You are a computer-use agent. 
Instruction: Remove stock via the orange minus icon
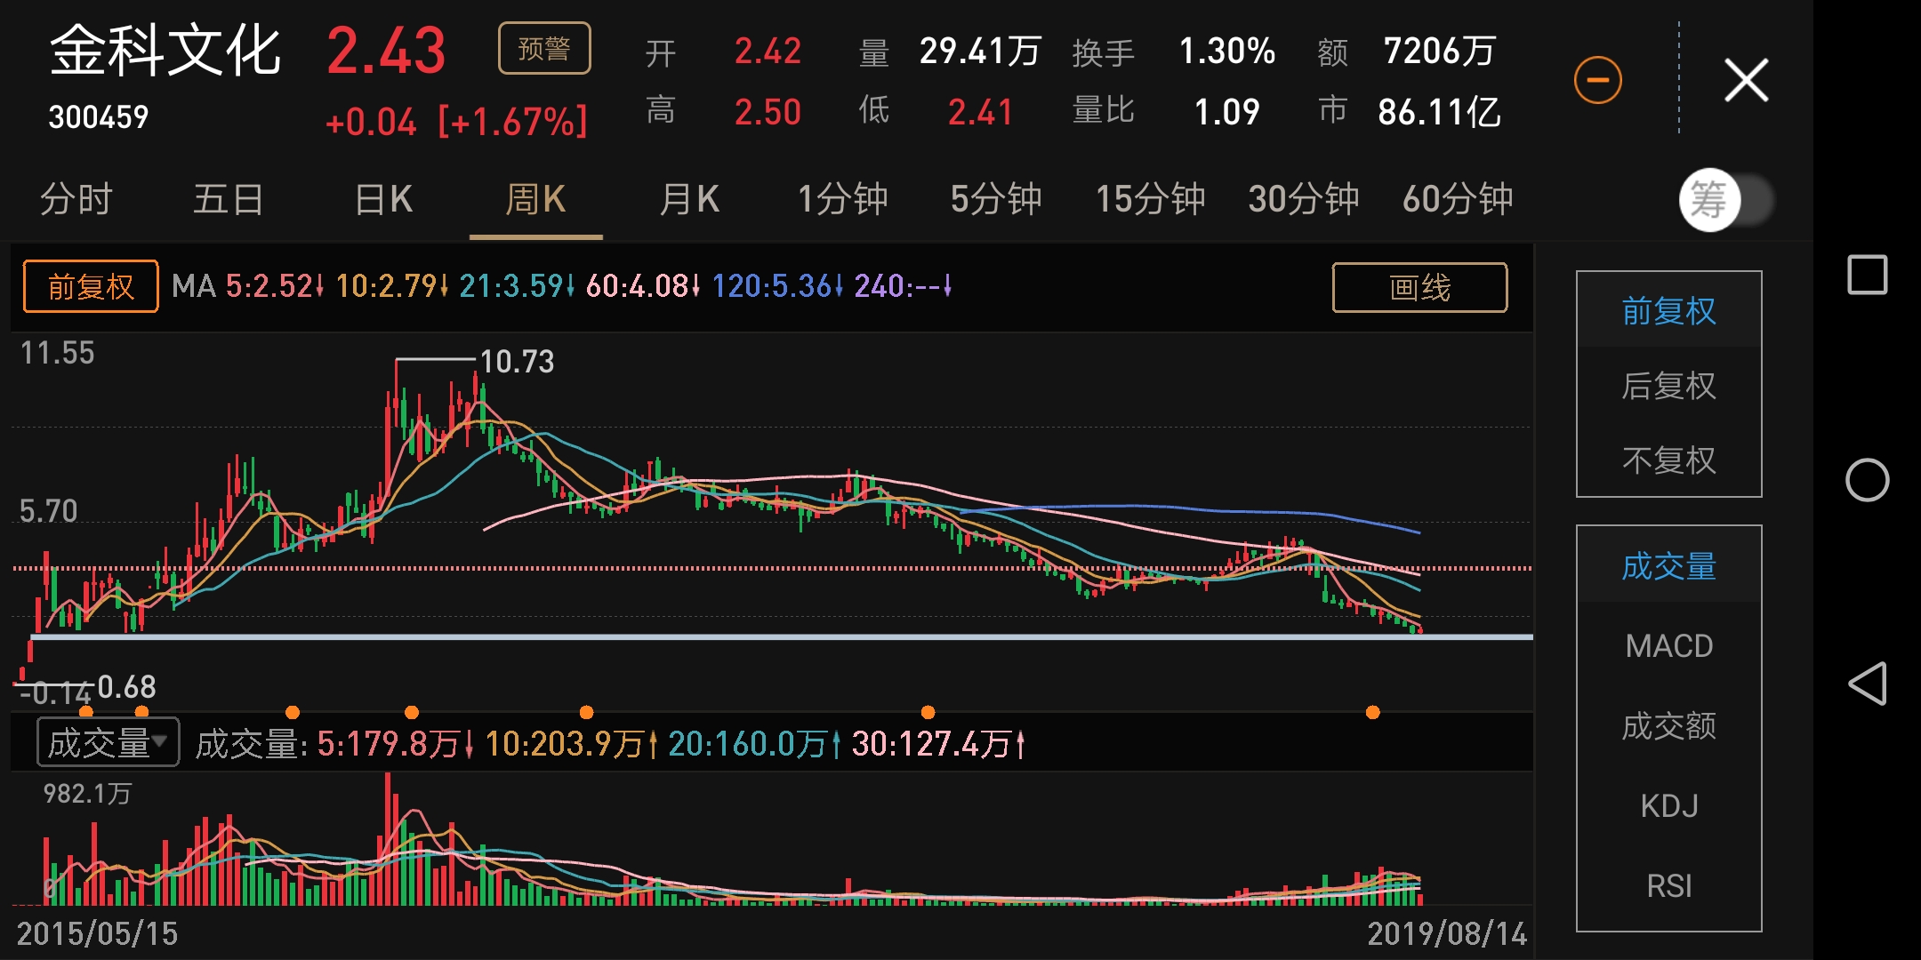coord(1598,79)
